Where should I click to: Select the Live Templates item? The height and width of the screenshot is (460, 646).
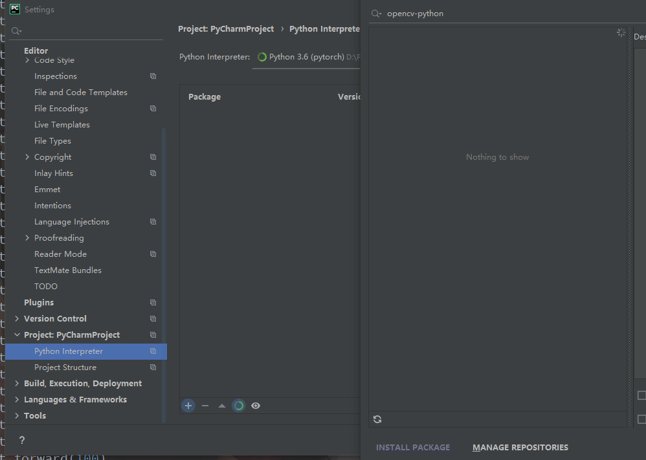pos(61,124)
